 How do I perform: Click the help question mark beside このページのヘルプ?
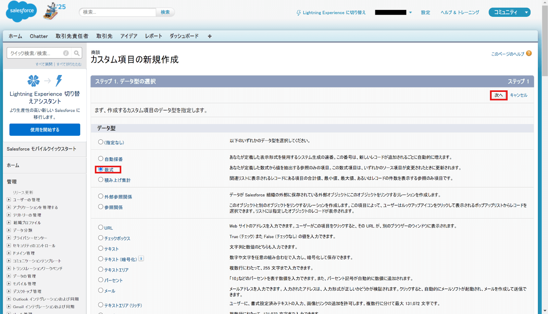click(529, 54)
